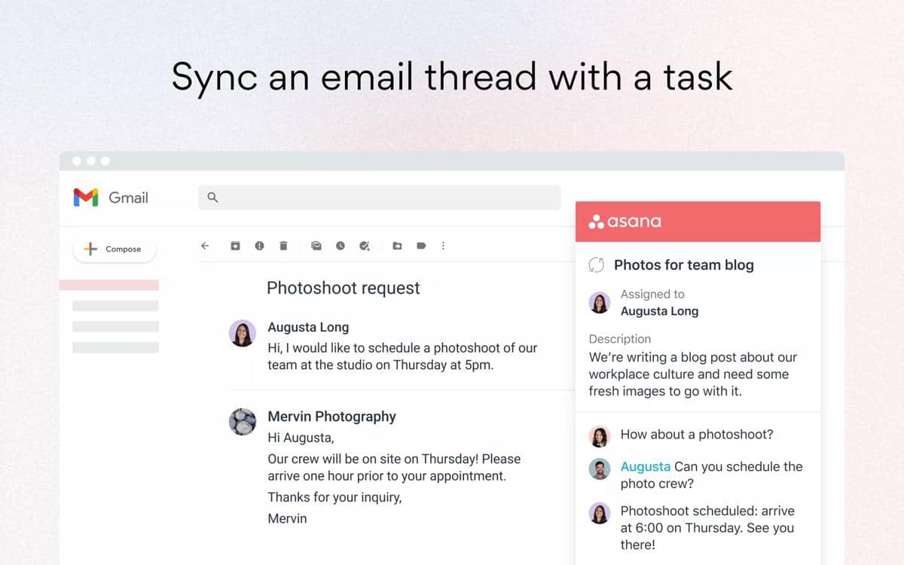Mark the email as spam
The width and height of the screenshot is (904, 565).
(x=259, y=246)
